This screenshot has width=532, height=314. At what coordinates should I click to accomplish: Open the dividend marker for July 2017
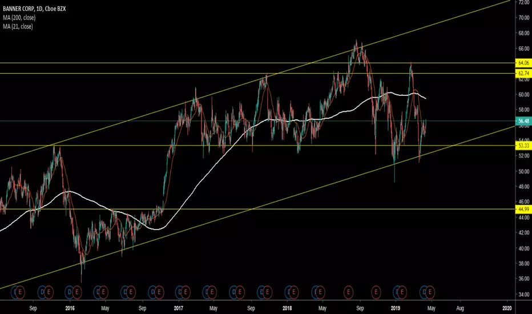[233, 292]
